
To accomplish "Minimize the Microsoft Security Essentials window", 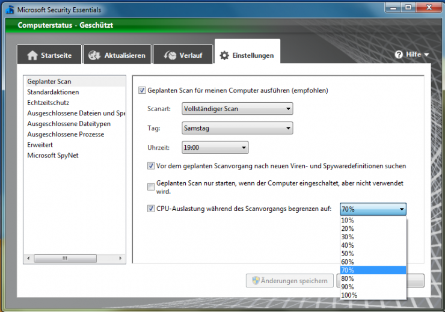I will [x=393, y=8].
